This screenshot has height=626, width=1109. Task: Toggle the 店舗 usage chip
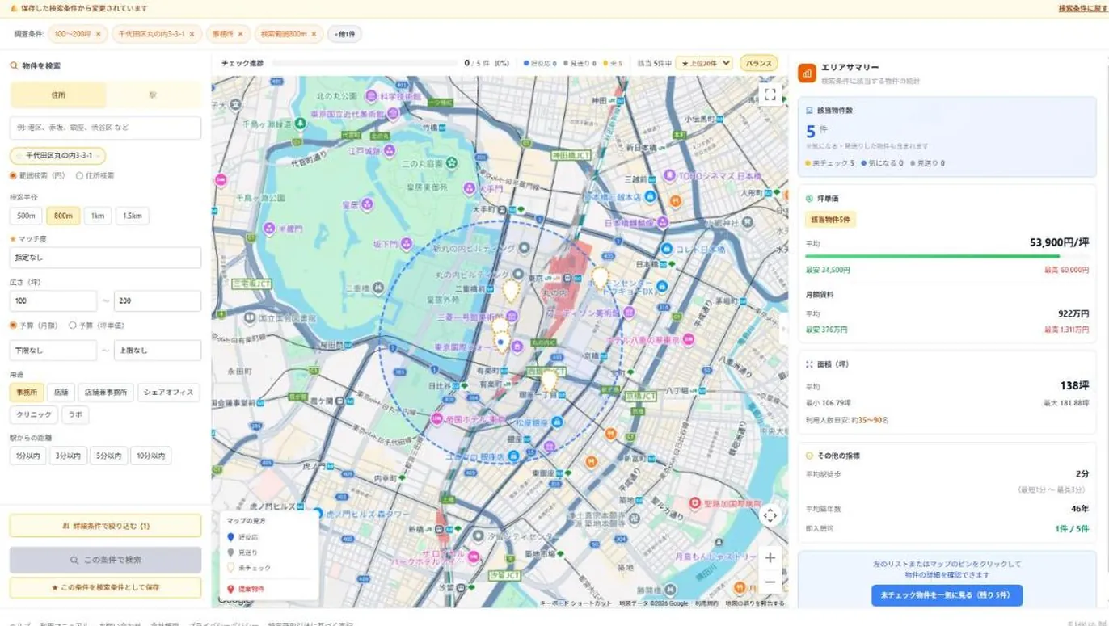[61, 393]
